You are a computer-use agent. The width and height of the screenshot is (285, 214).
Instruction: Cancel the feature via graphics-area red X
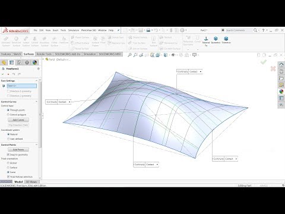point(273,69)
